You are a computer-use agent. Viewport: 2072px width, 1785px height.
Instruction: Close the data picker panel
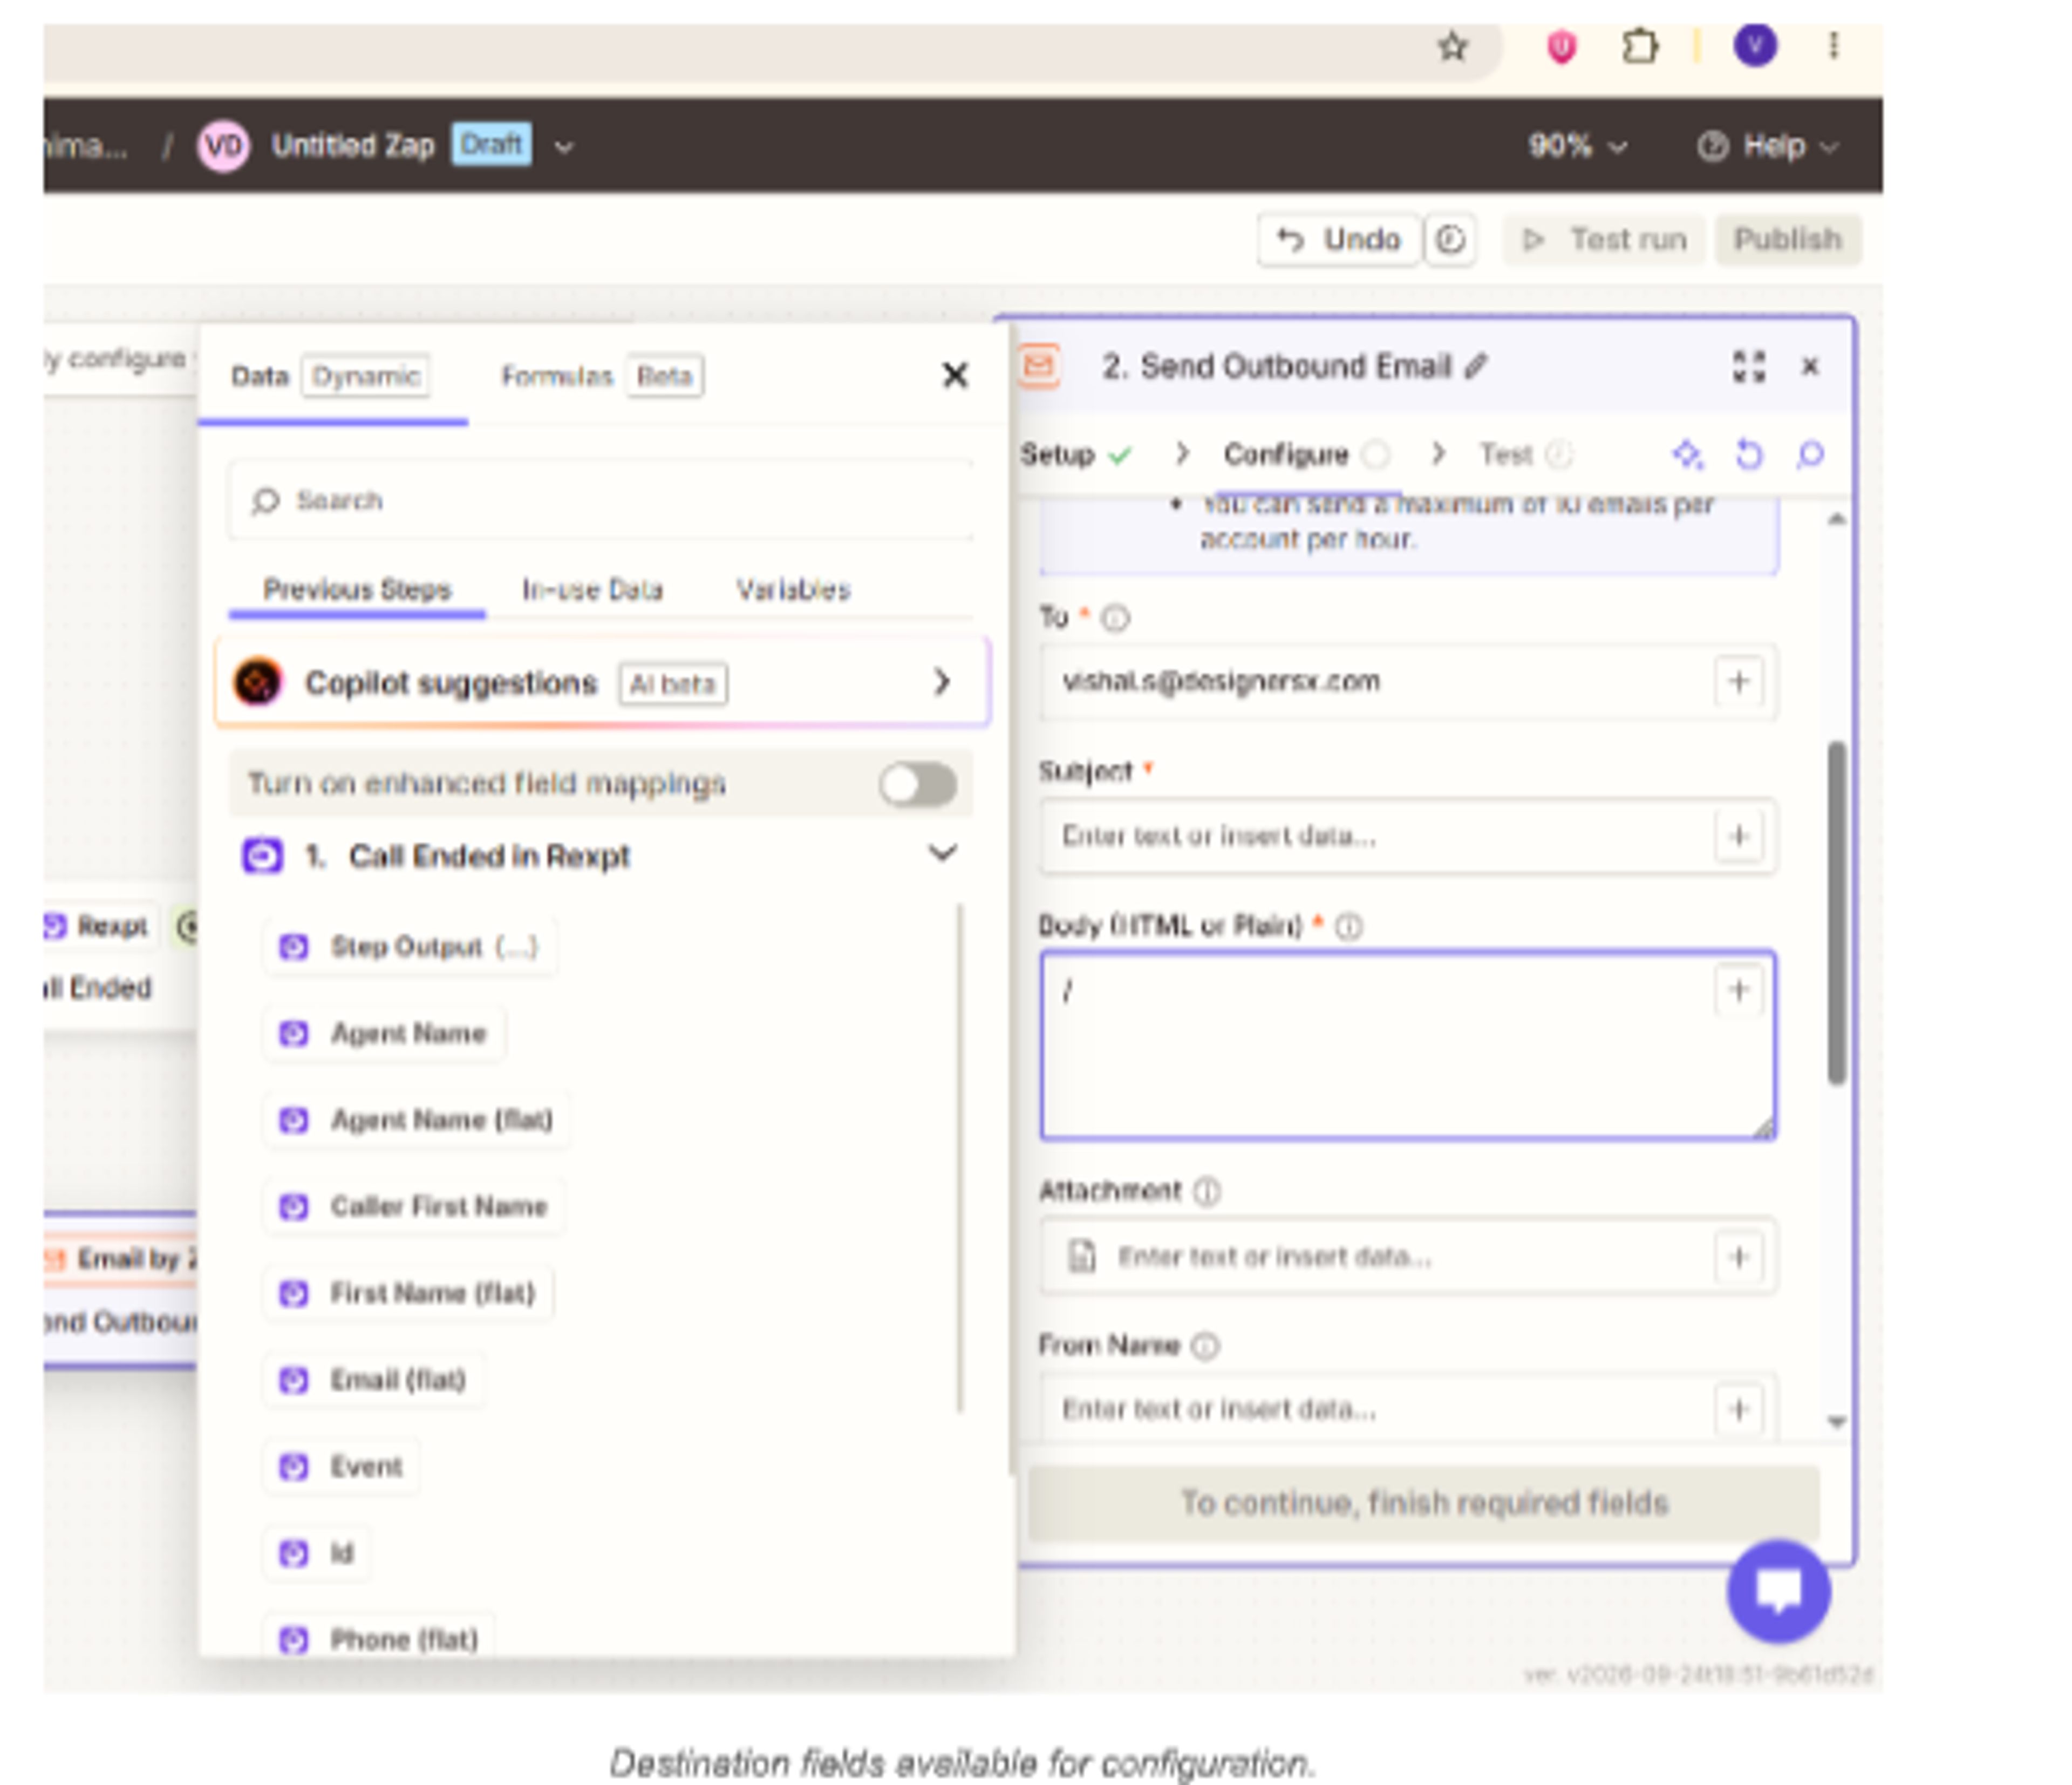[x=955, y=375]
